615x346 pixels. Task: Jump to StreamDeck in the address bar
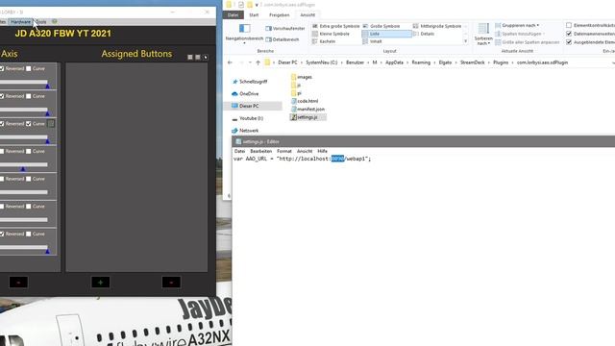click(x=472, y=62)
